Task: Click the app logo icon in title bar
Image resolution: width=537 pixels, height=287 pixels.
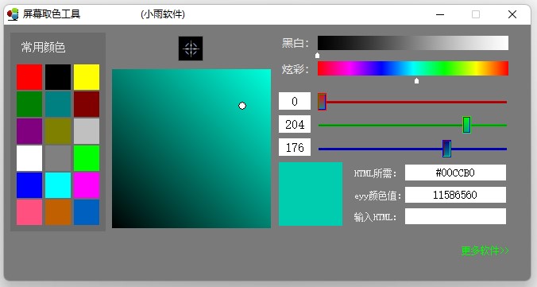Action: click(13, 14)
